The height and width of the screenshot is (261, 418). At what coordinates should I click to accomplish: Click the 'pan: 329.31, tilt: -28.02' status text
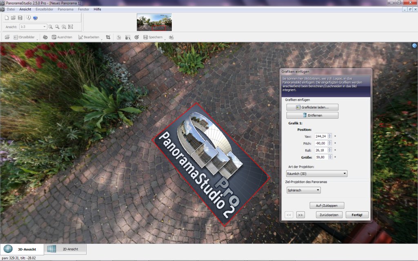pos(19,258)
